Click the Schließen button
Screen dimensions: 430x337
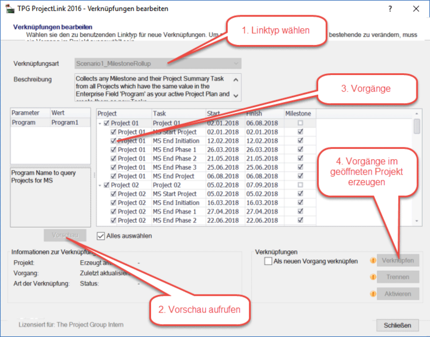(x=397, y=325)
